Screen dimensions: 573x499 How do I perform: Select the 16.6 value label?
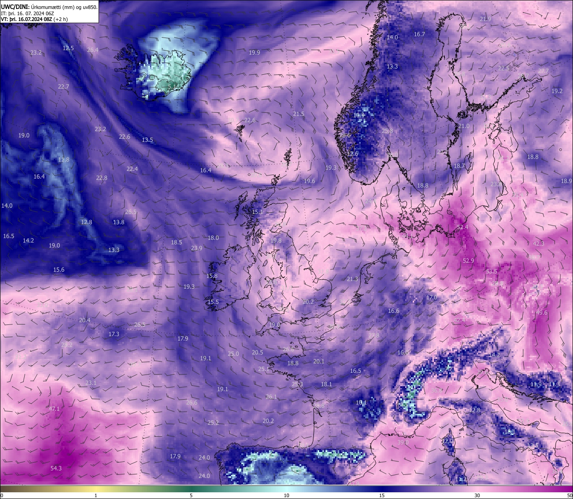point(393,311)
